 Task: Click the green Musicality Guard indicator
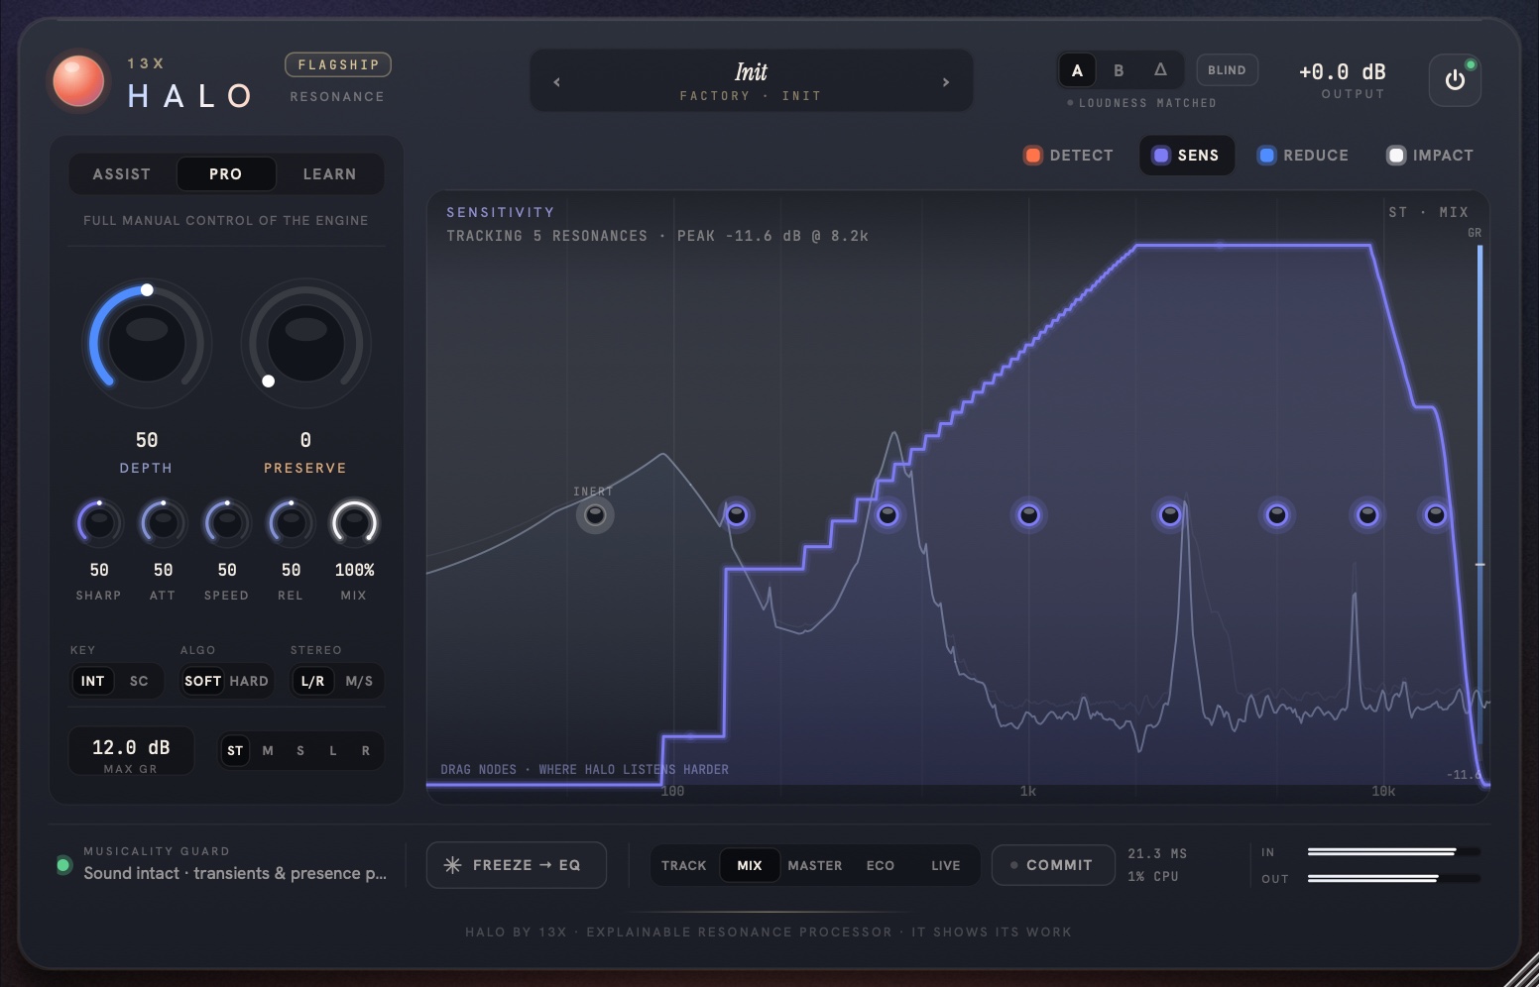pyautogui.click(x=64, y=865)
